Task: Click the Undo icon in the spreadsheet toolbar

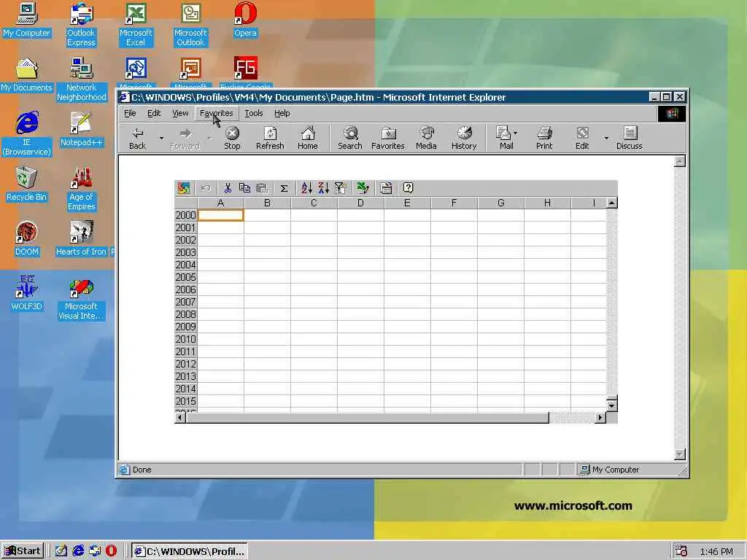Action: [x=205, y=188]
